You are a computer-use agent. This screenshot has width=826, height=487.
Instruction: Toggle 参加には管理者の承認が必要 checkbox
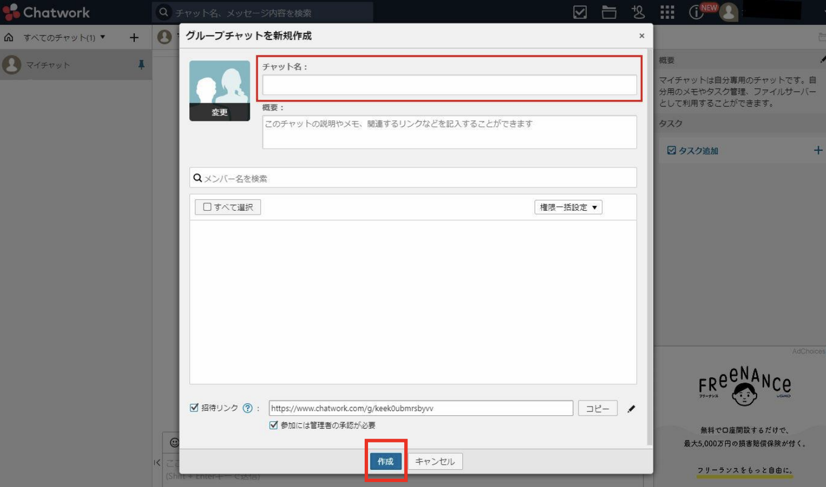click(x=273, y=425)
